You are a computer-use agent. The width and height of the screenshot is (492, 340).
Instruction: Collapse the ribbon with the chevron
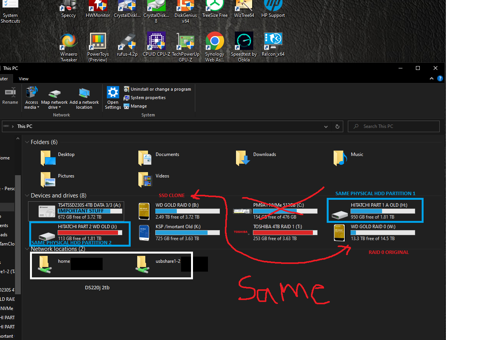(x=432, y=78)
